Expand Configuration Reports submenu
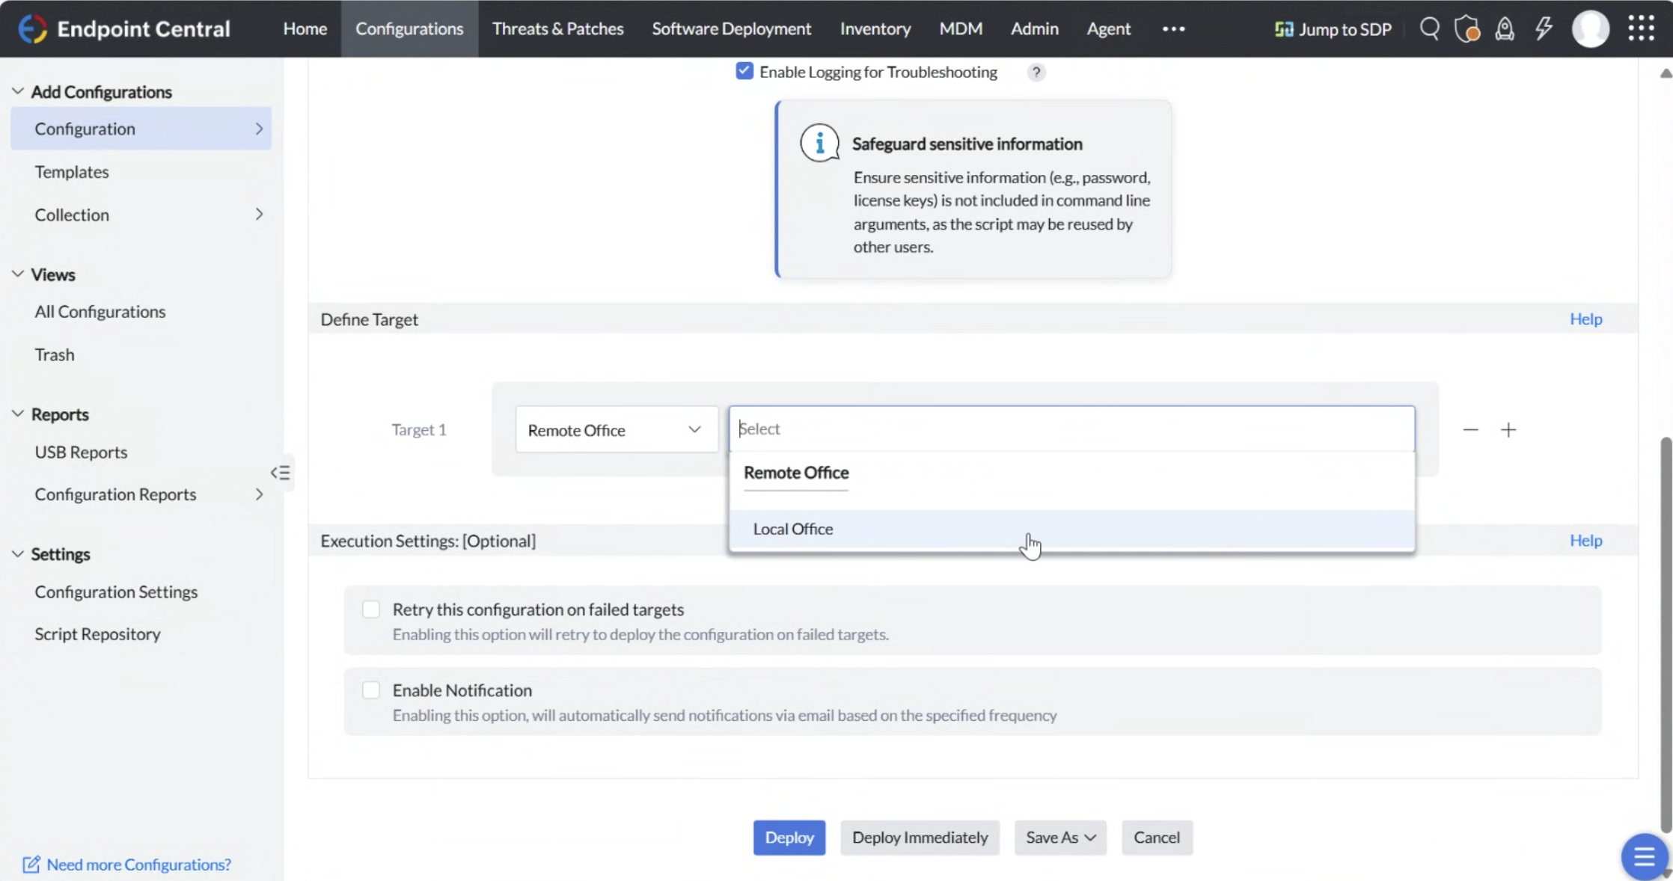 (259, 494)
